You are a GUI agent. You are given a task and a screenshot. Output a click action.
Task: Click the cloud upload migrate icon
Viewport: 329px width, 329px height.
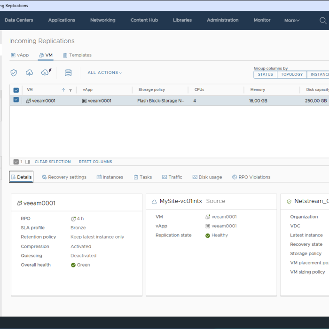(x=29, y=73)
